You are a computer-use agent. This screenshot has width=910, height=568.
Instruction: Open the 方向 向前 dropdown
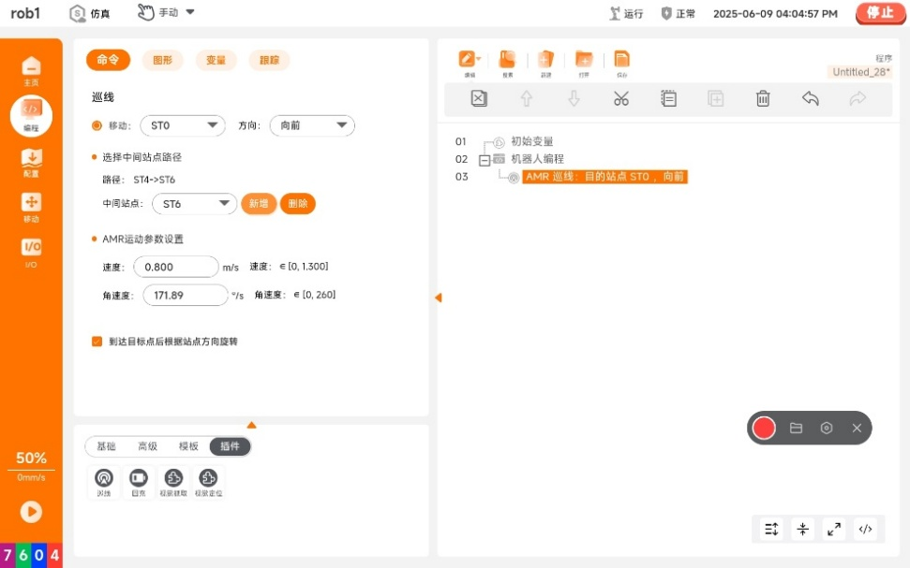click(311, 125)
